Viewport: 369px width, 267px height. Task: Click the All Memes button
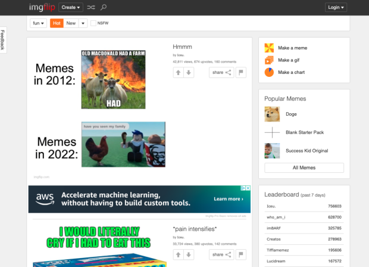point(304,168)
